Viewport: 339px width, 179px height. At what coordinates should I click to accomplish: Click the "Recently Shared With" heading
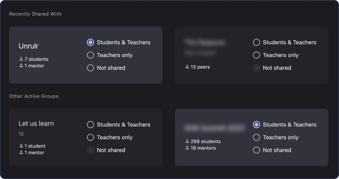(35, 14)
